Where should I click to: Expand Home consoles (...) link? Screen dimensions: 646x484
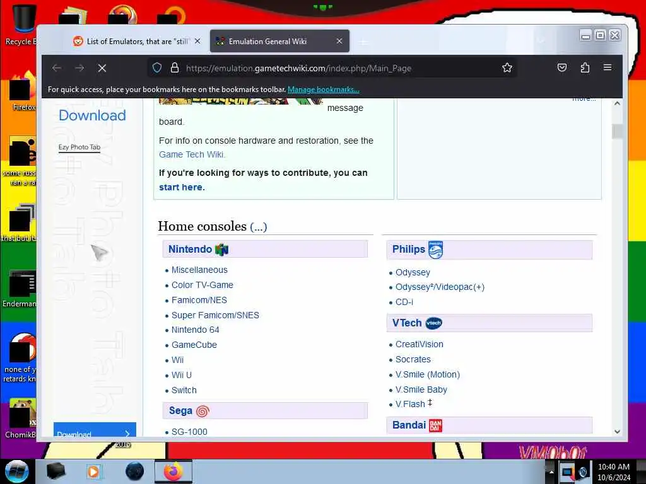(x=258, y=227)
